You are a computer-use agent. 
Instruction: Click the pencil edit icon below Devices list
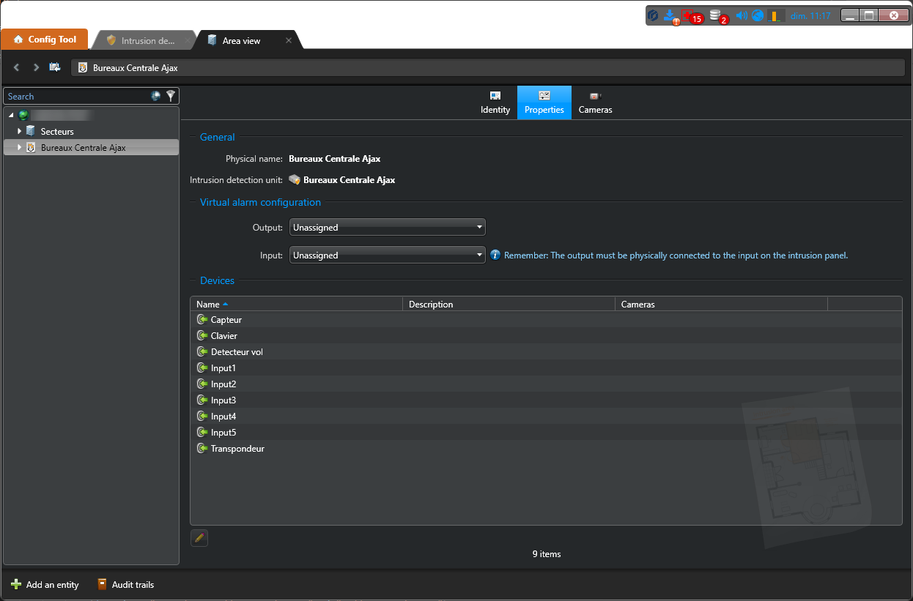pyautogui.click(x=199, y=538)
